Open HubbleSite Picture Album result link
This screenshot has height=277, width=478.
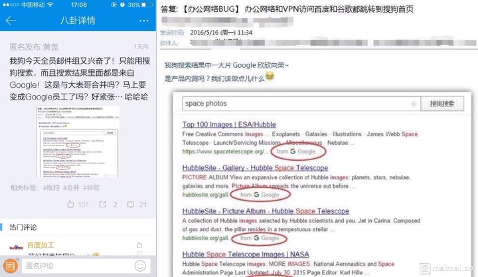click(266, 211)
